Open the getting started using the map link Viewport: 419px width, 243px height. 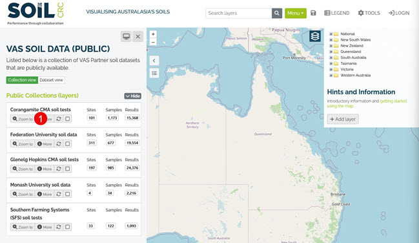point(367,103)
